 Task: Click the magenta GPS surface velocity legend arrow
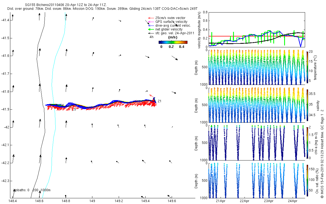point(151,22)
